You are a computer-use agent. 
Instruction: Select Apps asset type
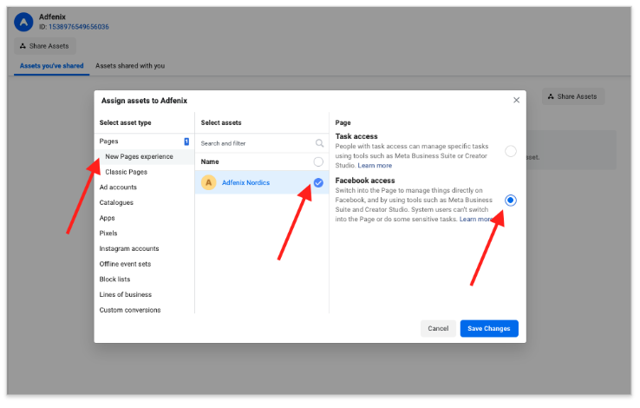[144, 218]
